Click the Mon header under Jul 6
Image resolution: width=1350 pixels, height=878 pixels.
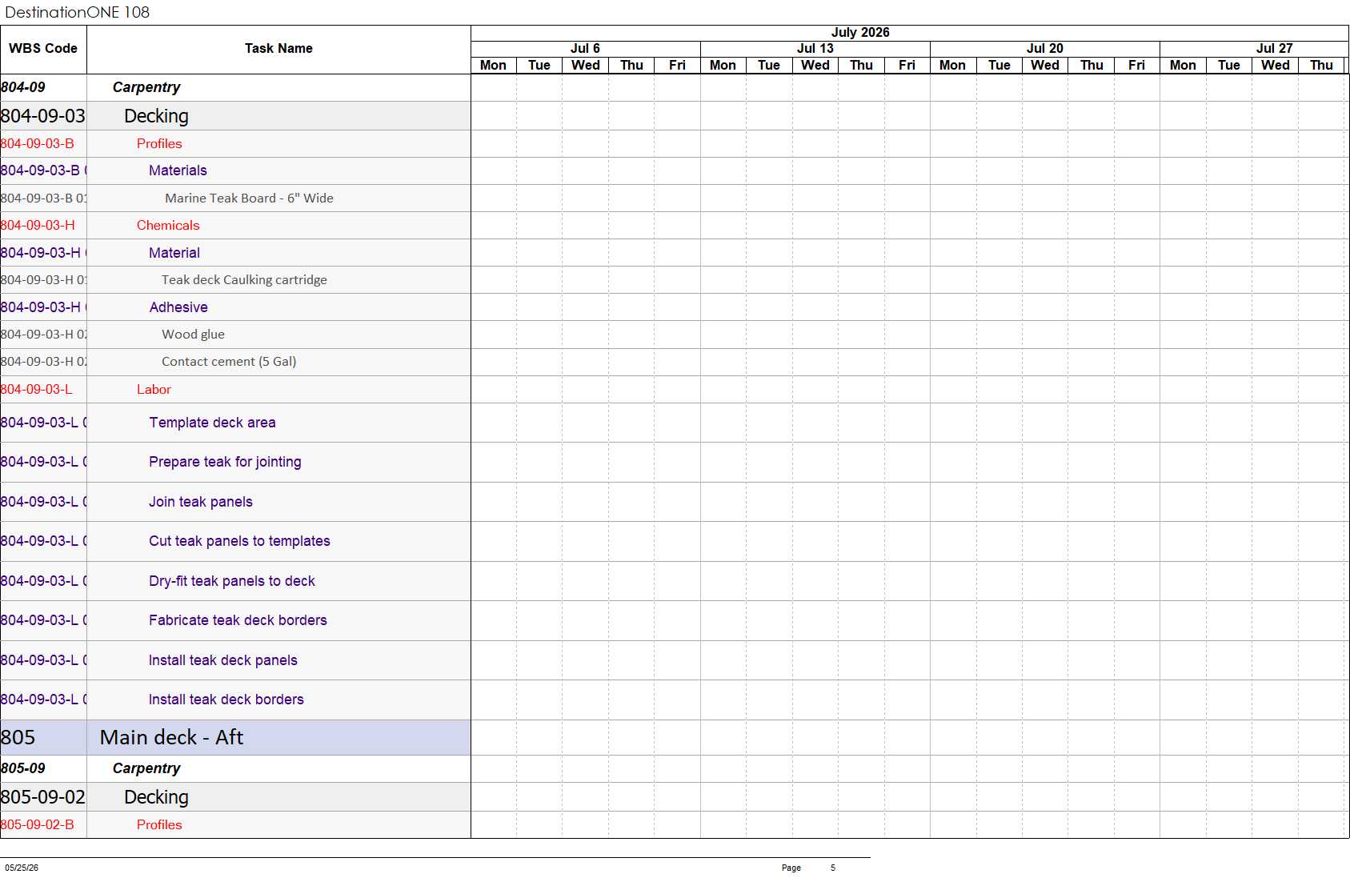(x=493, y=66)
